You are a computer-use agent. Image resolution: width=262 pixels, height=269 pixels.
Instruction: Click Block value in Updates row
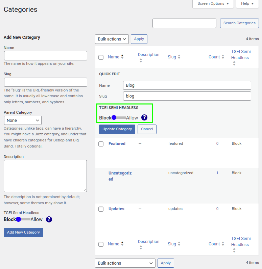236,209
